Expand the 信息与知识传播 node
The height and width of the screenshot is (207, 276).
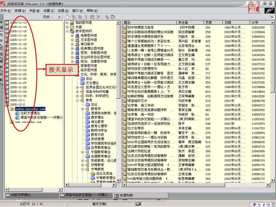(77, 92)
